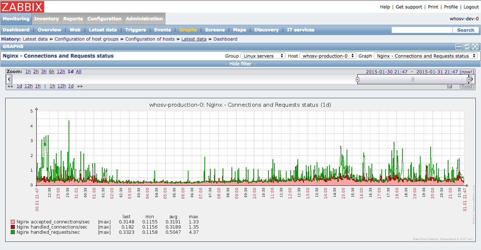Go to the Events submenu
The width and height of the screenshot is (481, 250).
click(x=163, y=30)
